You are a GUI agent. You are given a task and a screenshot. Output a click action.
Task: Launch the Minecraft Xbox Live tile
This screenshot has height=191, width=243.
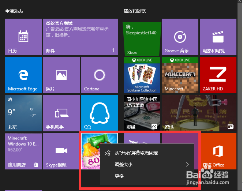pyautogui.click(x=180, y=75)
